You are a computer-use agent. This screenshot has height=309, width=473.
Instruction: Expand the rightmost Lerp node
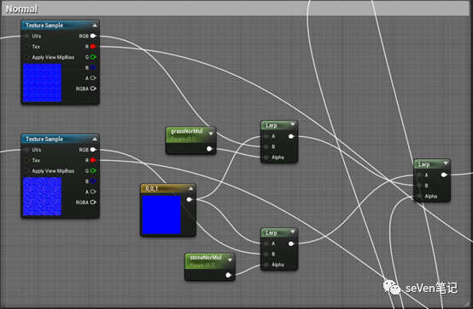point(446,163)
